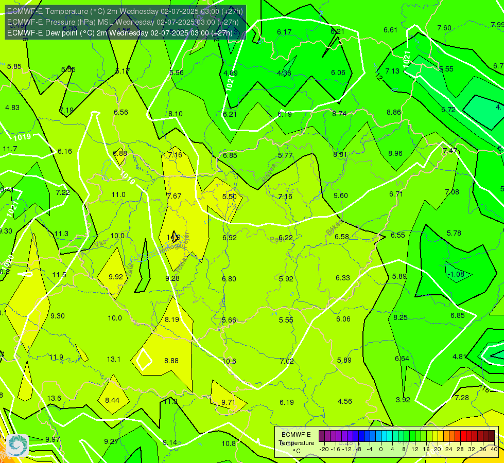Viewport: 504px width, 463px height.
Task: Click the value 7.60 on the map
Action: 444,28
